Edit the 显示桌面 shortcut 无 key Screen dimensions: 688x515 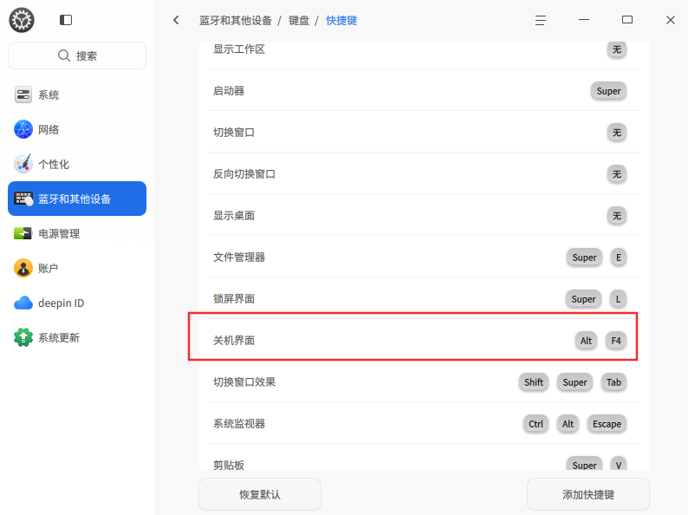point(616,216)
